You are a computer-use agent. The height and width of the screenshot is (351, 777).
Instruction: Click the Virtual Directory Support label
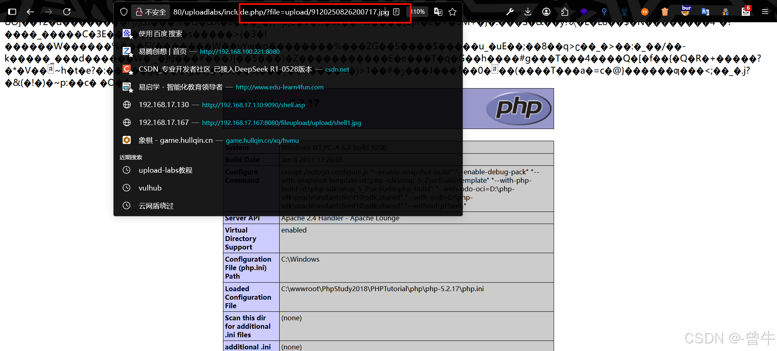point(241,239)
